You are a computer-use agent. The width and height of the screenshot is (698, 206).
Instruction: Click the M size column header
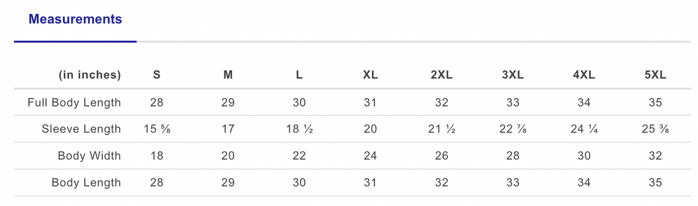pyautogui.click(x=228, y=75)
